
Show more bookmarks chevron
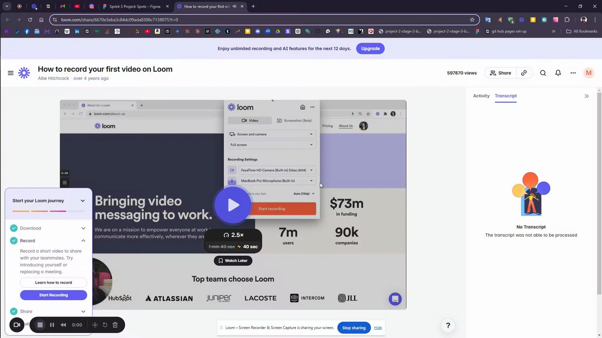[554, 31]
